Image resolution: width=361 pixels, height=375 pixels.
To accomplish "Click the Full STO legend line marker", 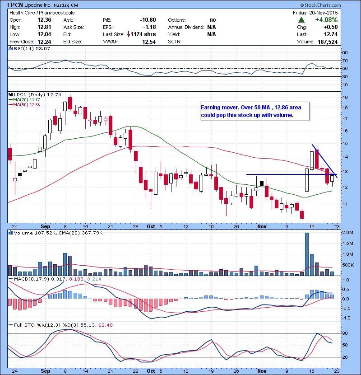I will click(x=11, y=325).
